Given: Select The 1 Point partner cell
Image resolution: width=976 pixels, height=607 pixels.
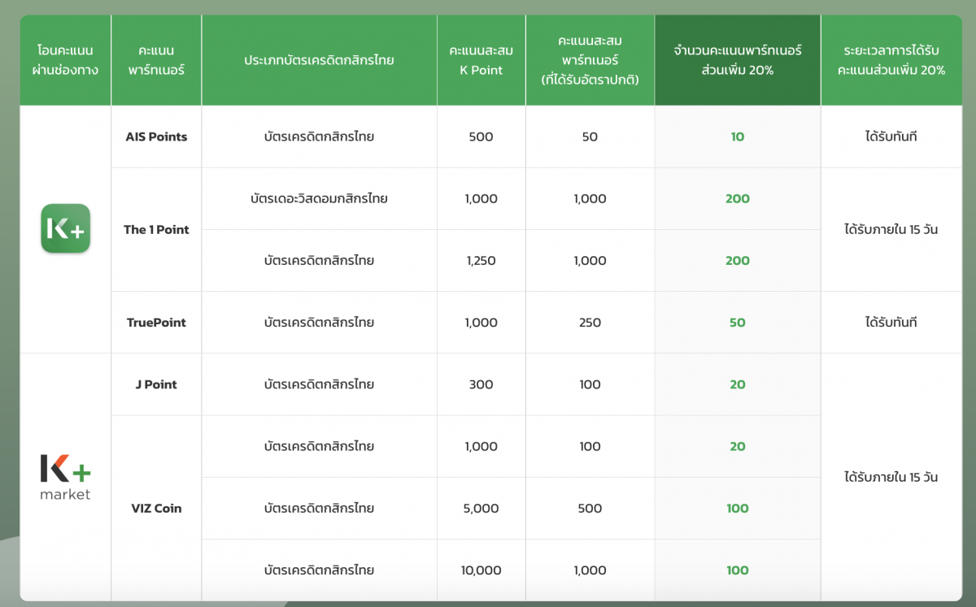Looking at the screenshot, I should pos(156,229).
